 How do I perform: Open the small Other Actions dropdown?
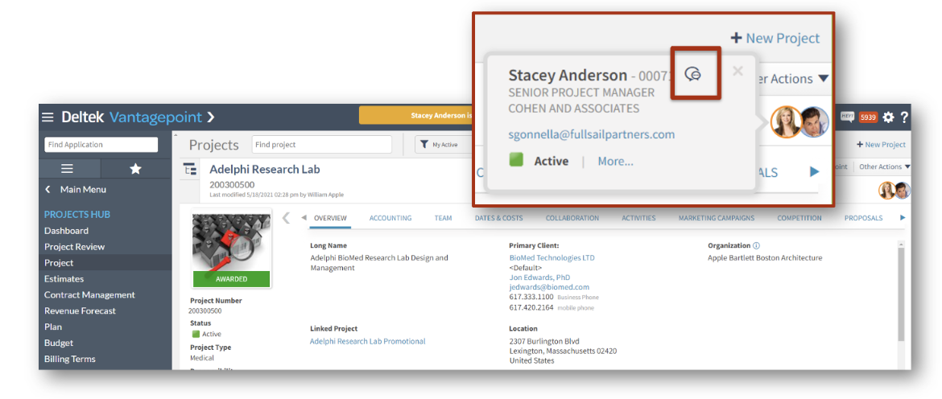click(884, 167)
